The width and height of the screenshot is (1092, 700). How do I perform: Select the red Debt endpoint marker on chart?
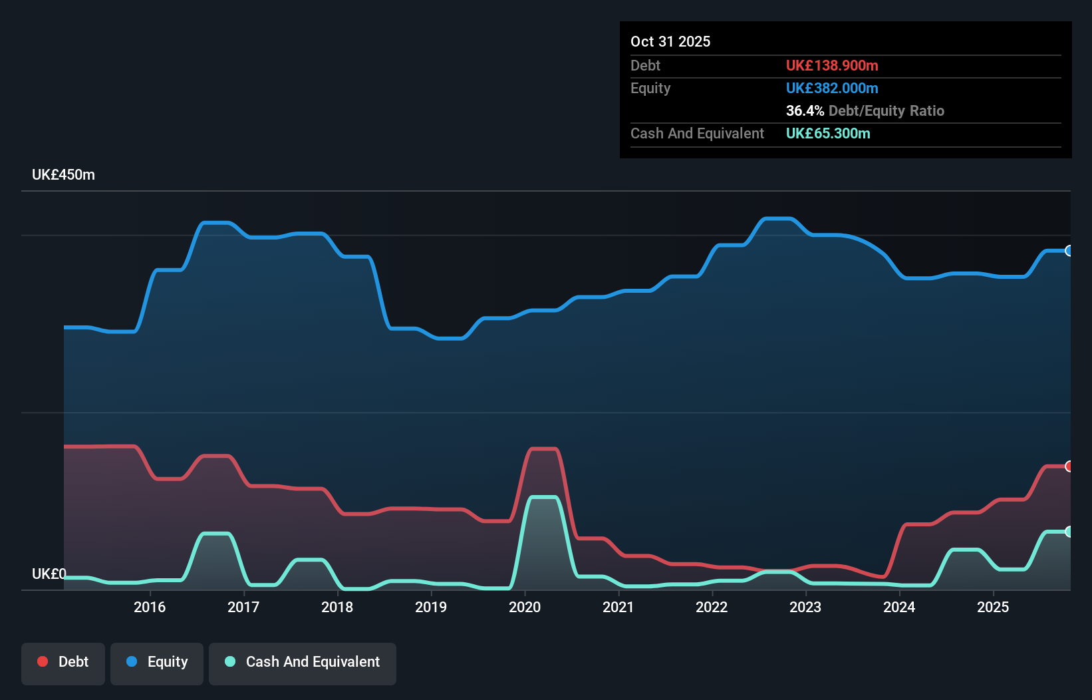[x=1068, y=466]
